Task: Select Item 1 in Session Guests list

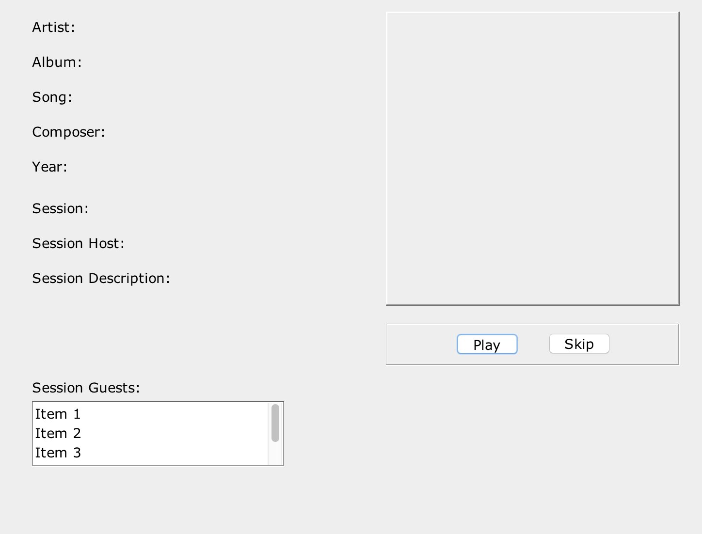Action: (150, 414)
